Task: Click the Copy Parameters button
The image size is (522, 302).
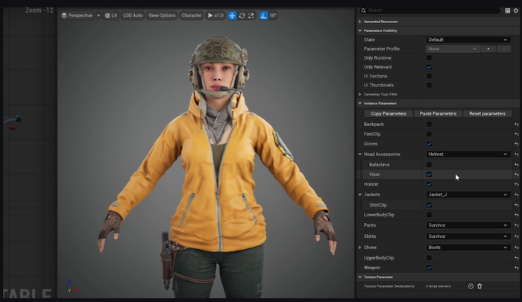Action: tap(388, 113)
